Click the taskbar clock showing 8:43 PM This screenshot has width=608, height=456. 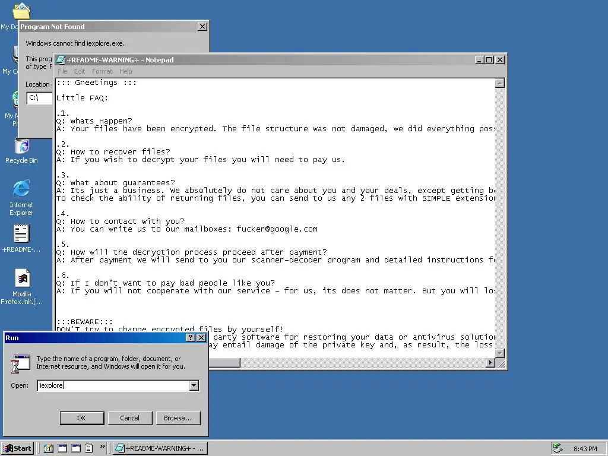(x=585, y=449)
